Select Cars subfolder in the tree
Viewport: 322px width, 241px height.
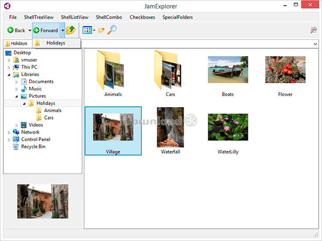(49, 118)
